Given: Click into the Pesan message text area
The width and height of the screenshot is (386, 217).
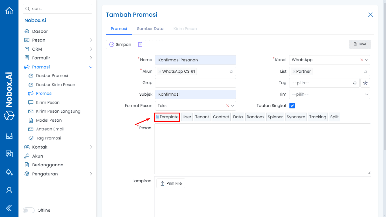Looking at the screenshot, I should click(x=262, y=149).
